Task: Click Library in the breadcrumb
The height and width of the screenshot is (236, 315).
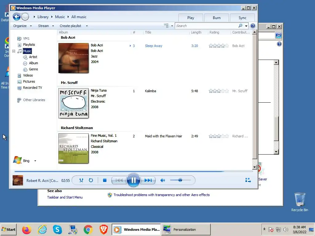Action: pos(43,17)
